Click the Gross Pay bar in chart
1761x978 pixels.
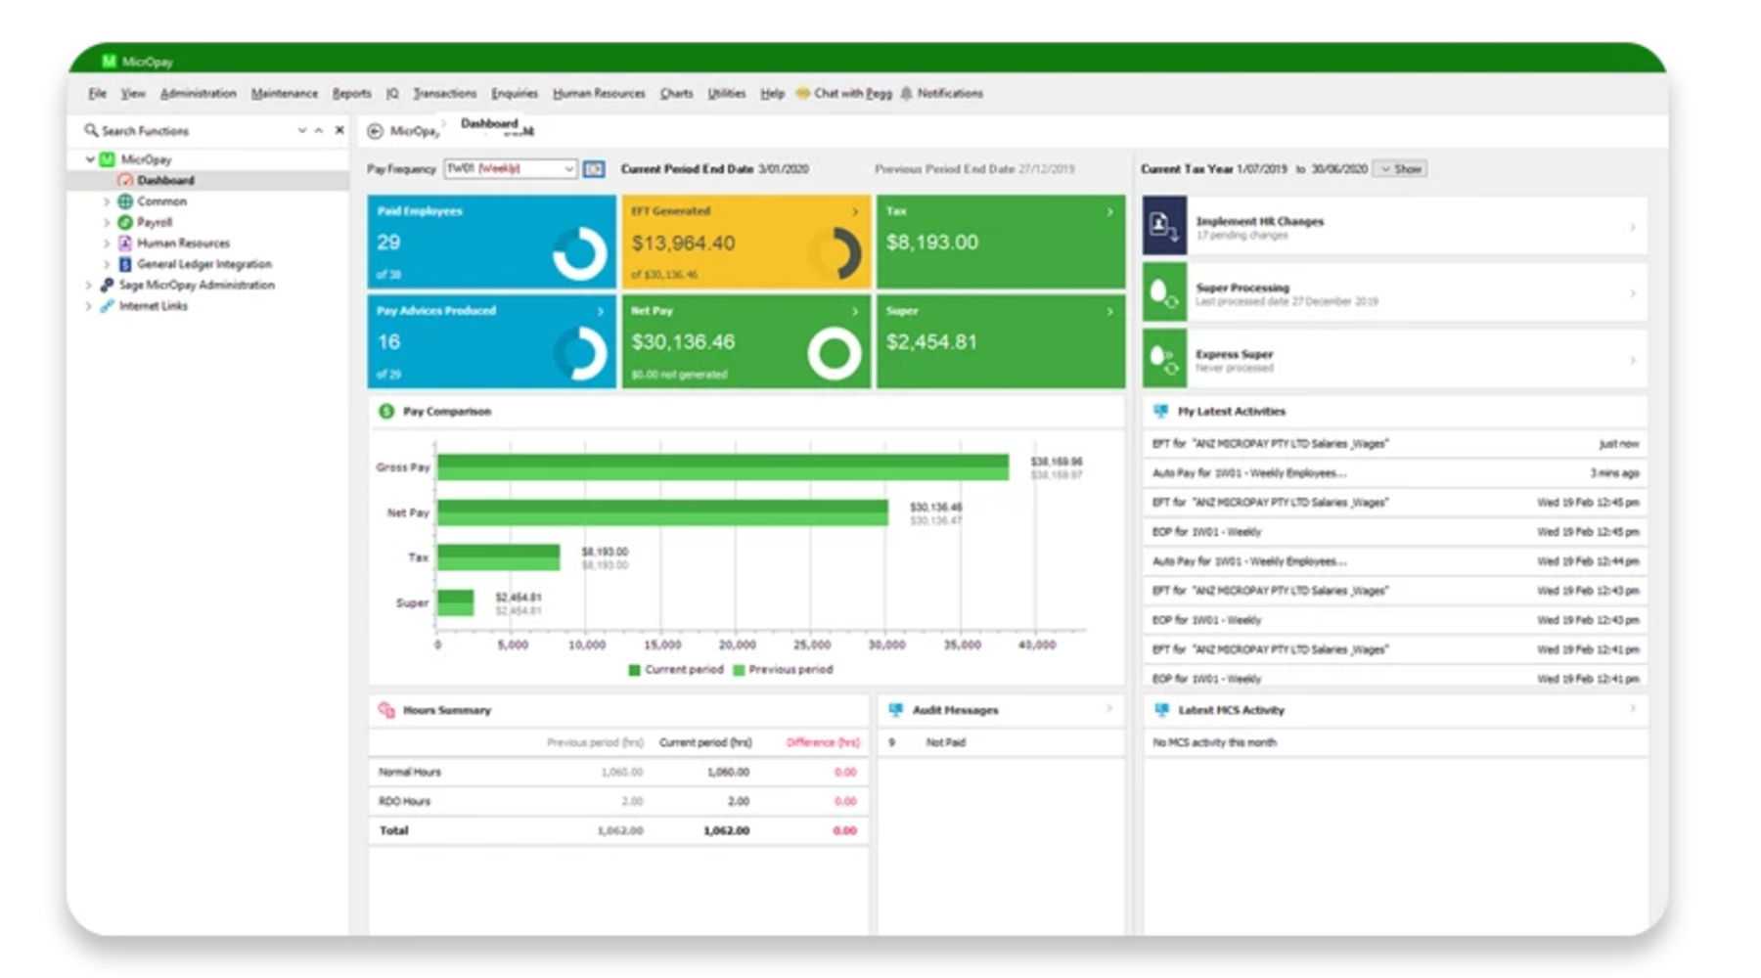coord(723,467)
